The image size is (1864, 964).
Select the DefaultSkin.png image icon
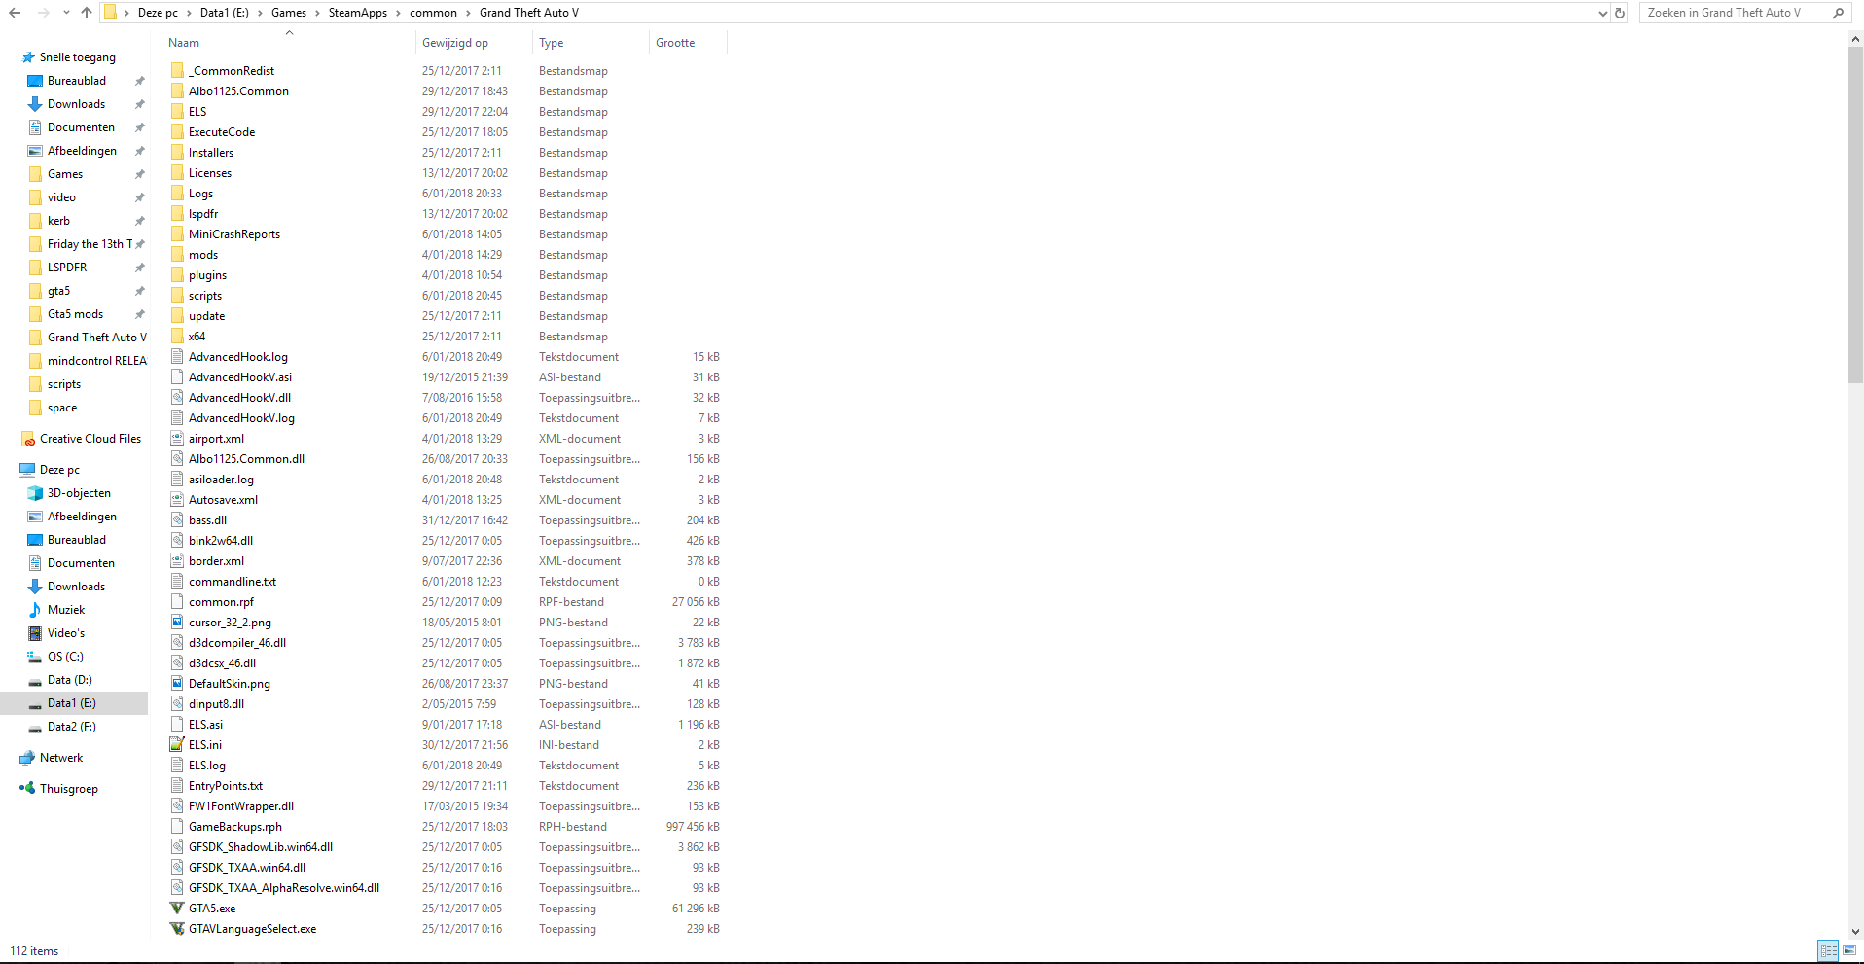tap(177, 683)
